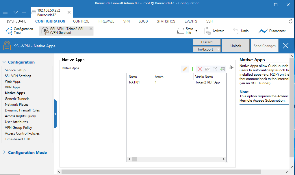This screenshot has width=295, height=175.
Task: Open the VPN tab
Action: click(x=127, y=21)
